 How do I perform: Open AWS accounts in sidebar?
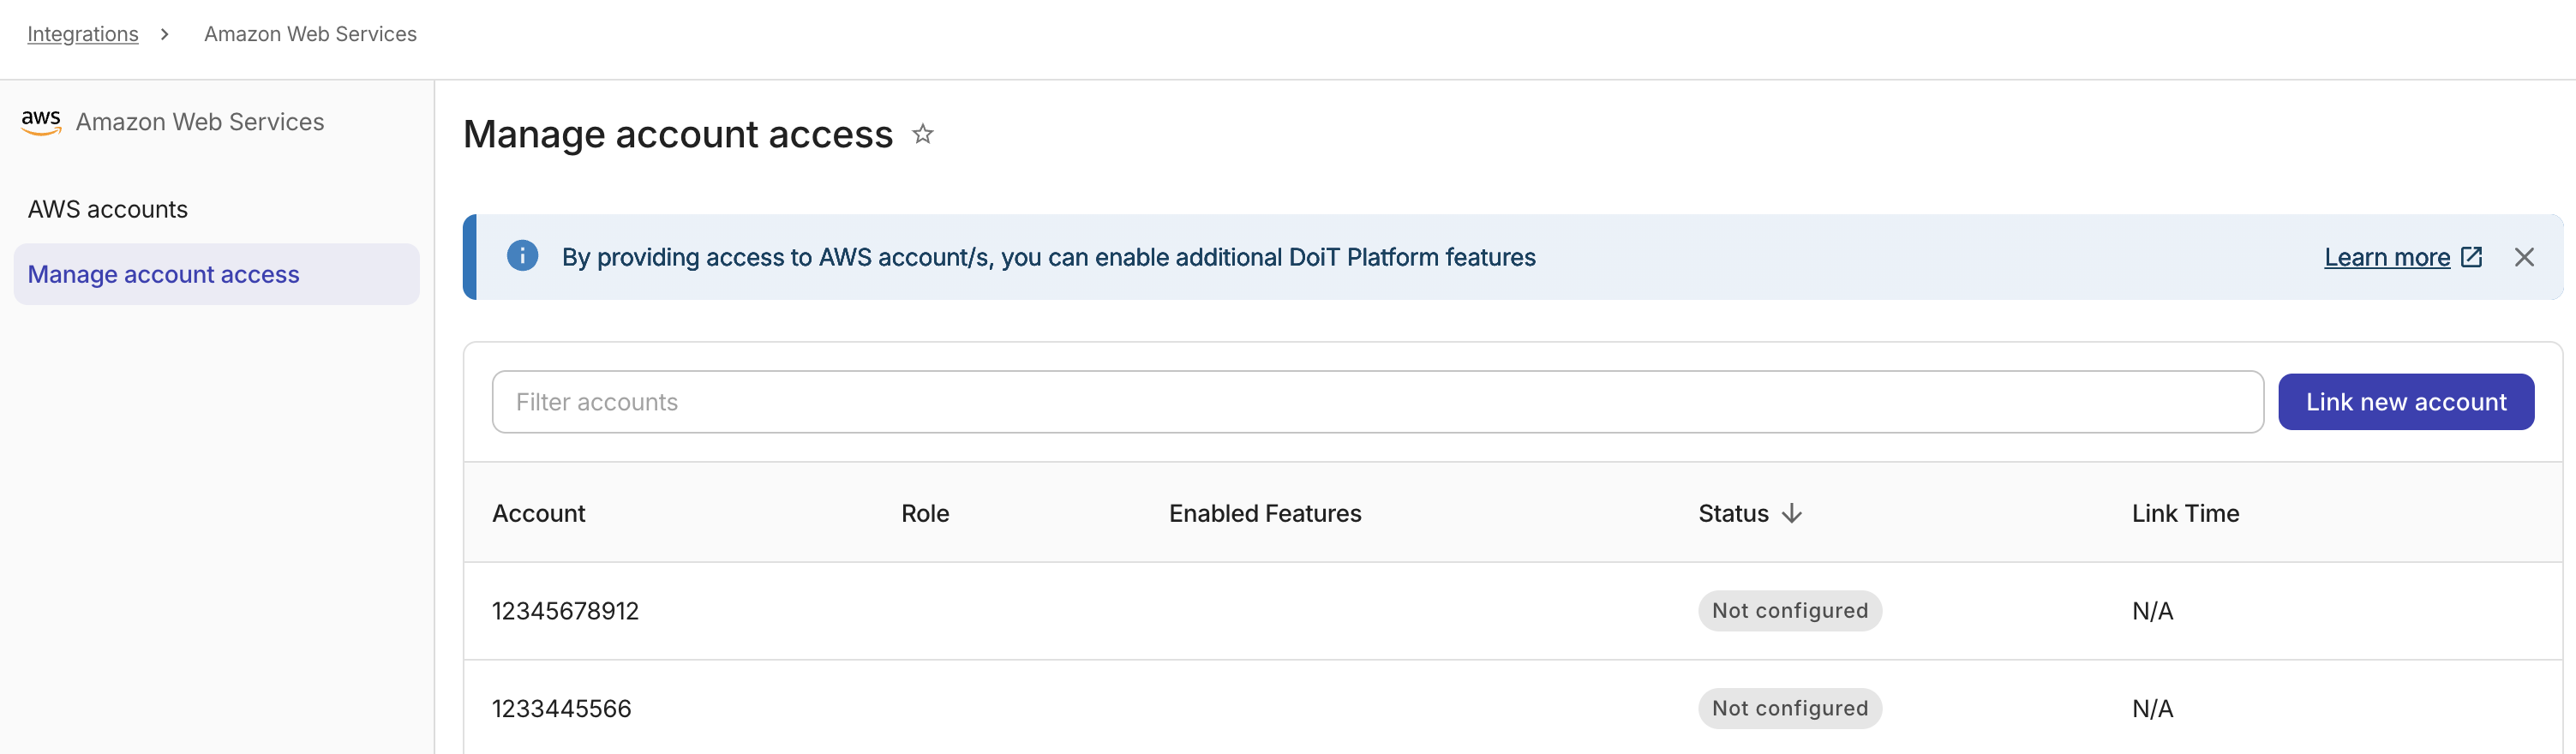point(108,209)
